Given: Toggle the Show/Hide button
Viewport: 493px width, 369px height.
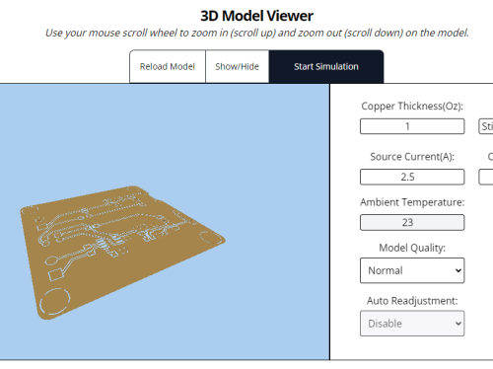Looking at the screenshot, I should pos(237,67).
